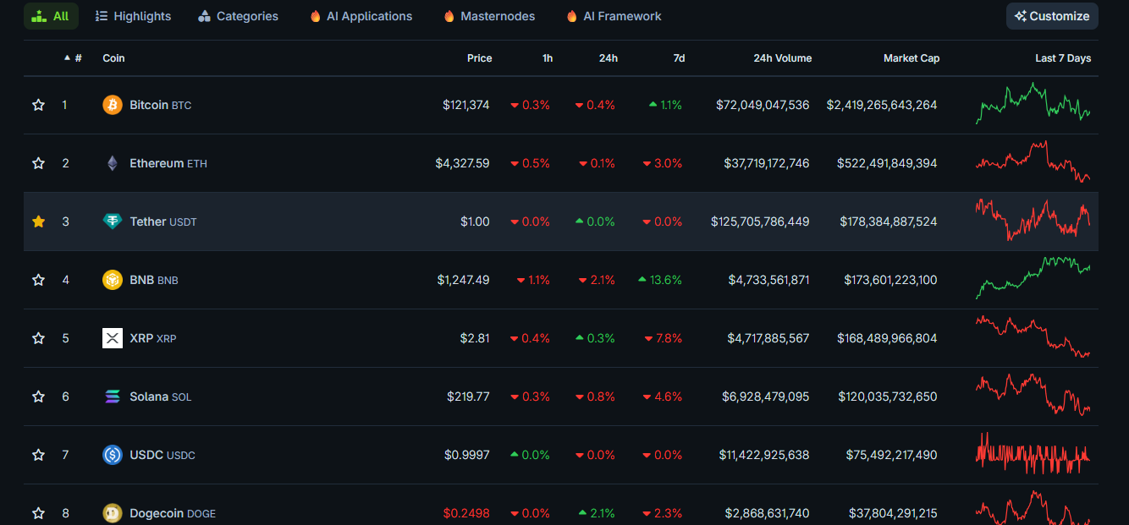Viewport: 1129px width, 525px height.
Task: Select the All tab
Action: tap(51, 16)
